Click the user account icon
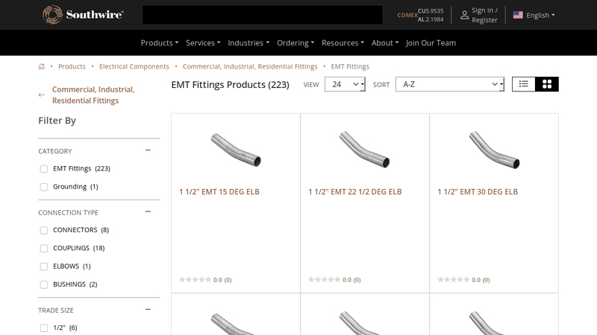Screen dimensions: 597x335 (x=464, y=15)
